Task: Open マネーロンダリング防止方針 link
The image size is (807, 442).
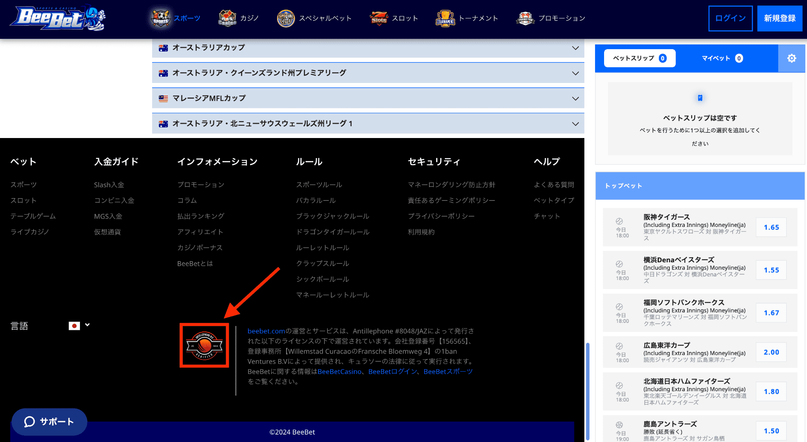Action: tap(452, 185)
